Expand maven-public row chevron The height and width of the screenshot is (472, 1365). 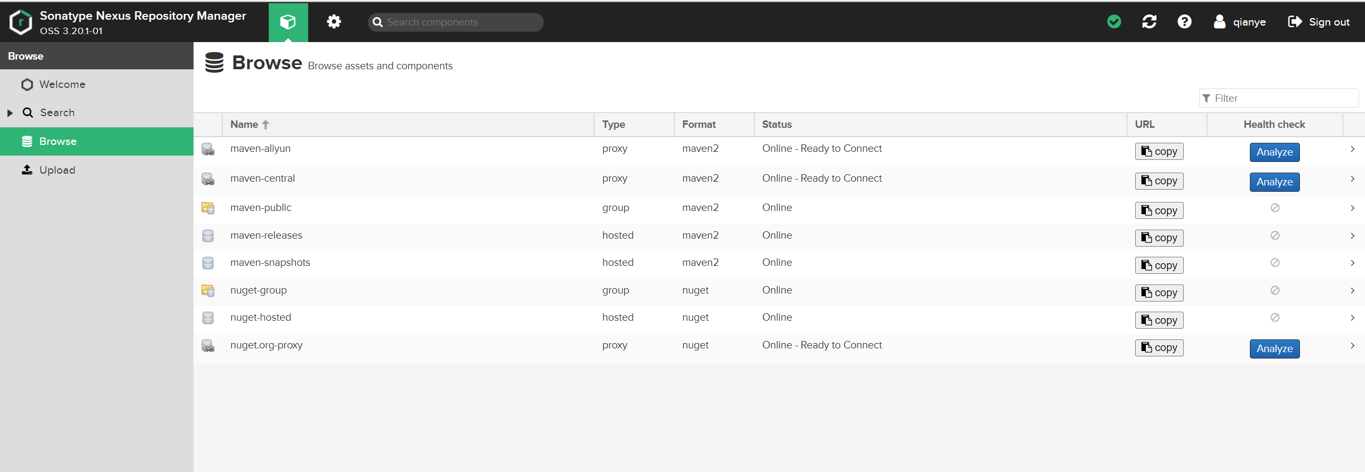1353,208
